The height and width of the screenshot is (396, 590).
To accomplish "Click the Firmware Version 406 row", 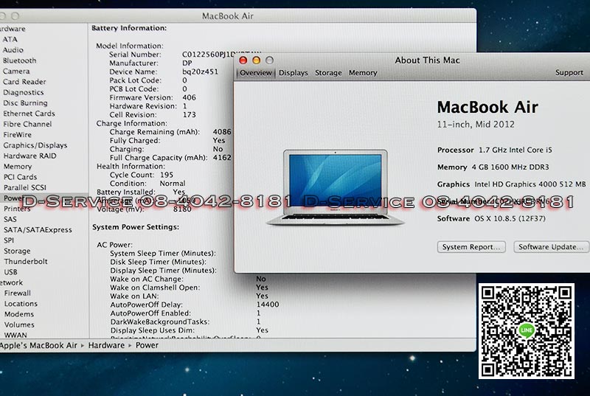I will [x=153, y=97].
